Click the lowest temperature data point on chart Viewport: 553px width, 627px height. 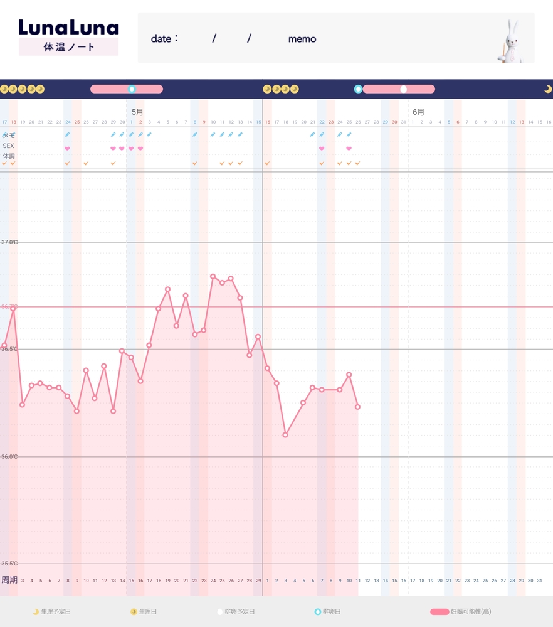285,434
